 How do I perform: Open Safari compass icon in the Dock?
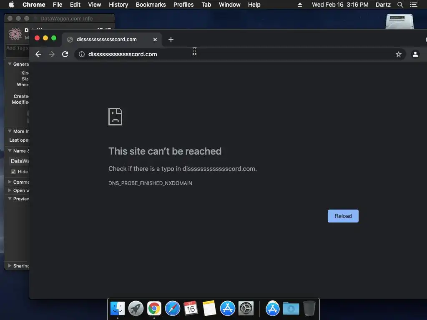172,309
